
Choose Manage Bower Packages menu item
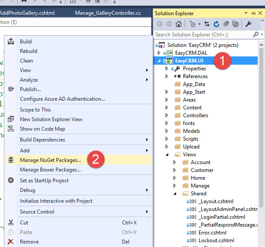(79, 170)
